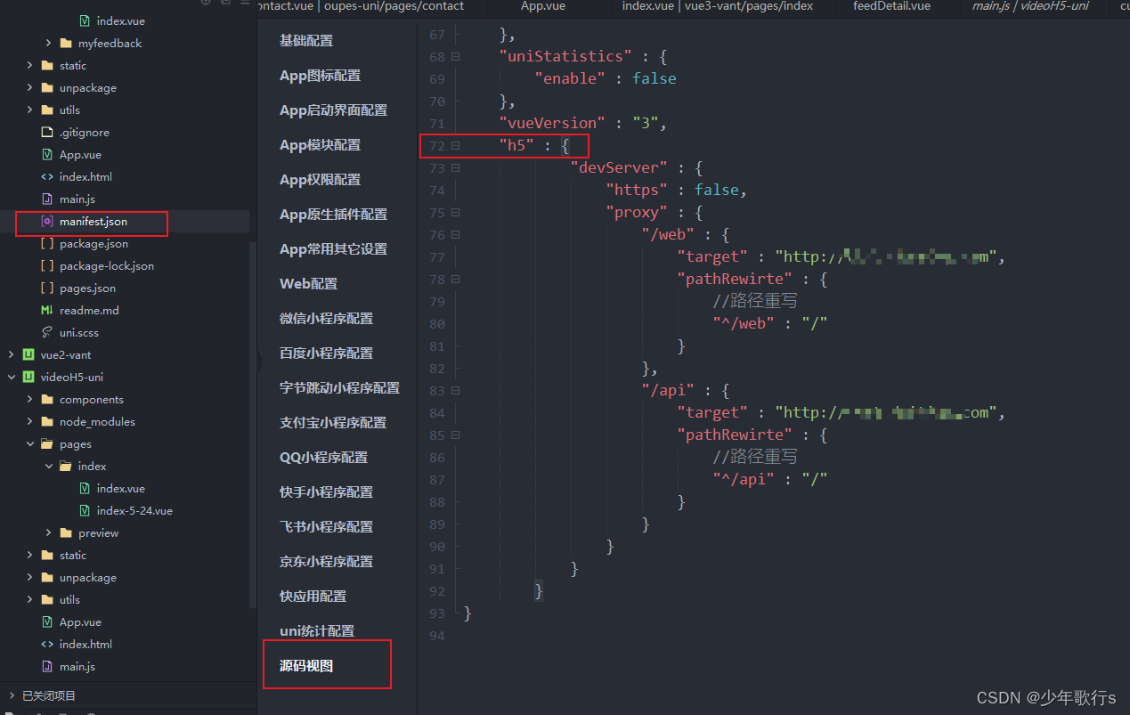This screenshot has width=1130, height=715.
Task: Fold the pathRewirte block at line 78
Action: pos(455,279)
